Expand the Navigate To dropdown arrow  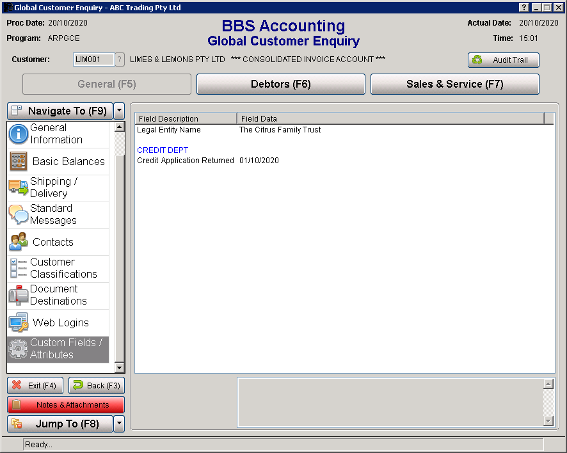[119, 111]
